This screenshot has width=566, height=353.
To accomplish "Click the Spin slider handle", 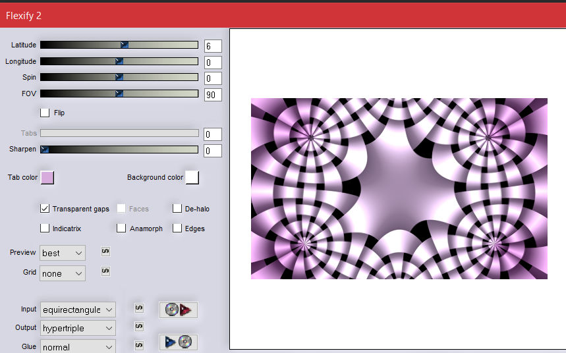I will pyautogui.click(x=119, y=77).
